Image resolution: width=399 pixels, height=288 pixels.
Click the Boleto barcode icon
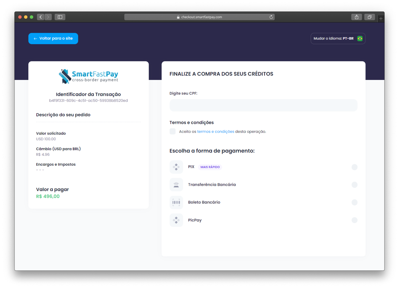pos(176,202)
